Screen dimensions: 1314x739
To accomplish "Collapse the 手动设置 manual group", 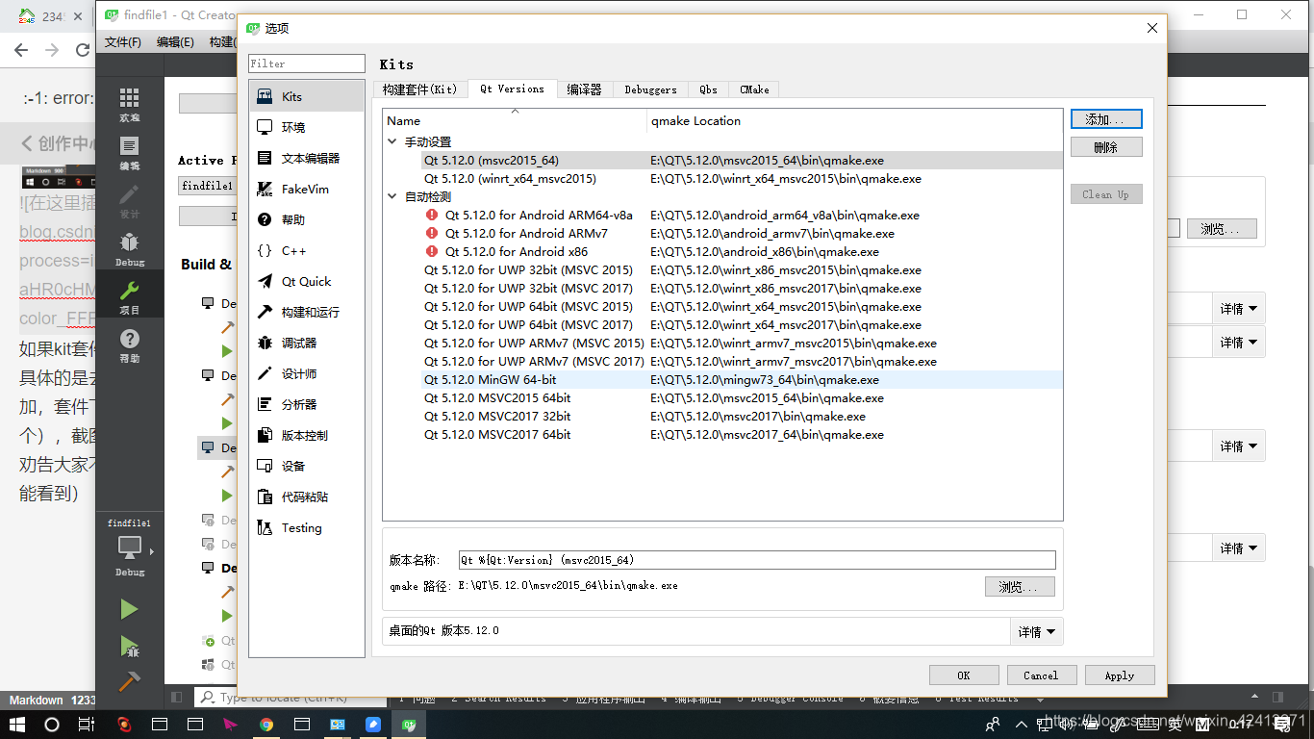I will pyautogui.click(x=392, y=142).
